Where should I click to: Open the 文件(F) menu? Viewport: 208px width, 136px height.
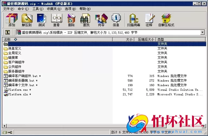[x=9, y=9]
